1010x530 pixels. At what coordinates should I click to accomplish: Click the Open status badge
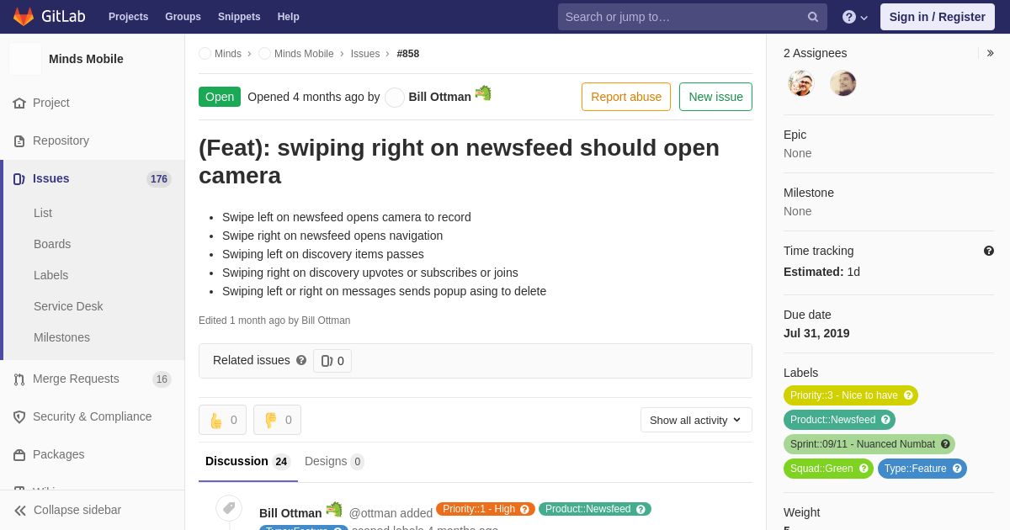coord(220,97)
